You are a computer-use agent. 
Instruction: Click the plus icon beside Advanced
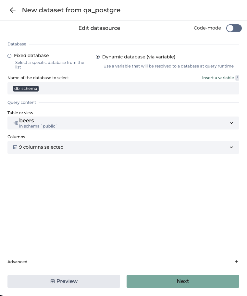(237, 262)
